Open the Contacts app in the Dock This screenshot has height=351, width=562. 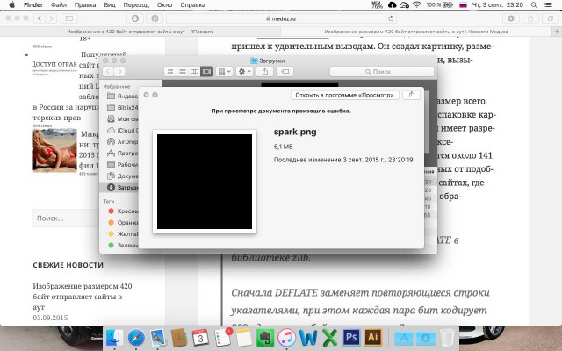click(179, 337)
